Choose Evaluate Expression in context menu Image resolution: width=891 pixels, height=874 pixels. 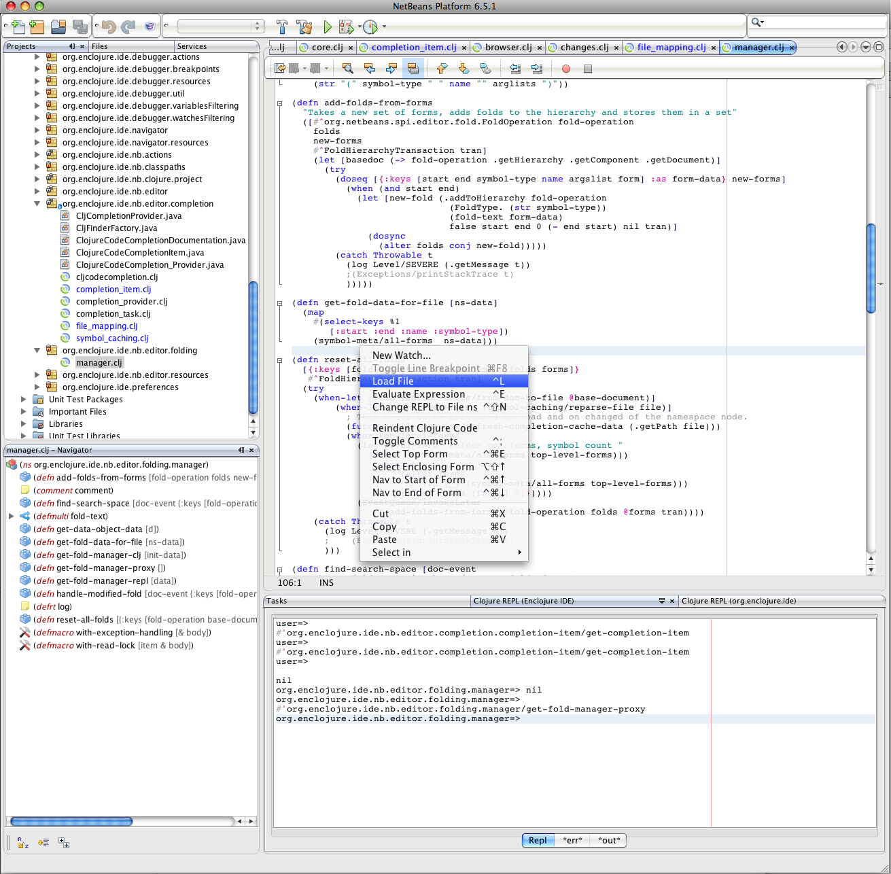point(444,394)
